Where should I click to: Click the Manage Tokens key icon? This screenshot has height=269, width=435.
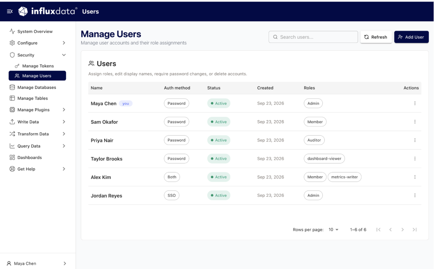pyautogui.click(x=17, y=66)
